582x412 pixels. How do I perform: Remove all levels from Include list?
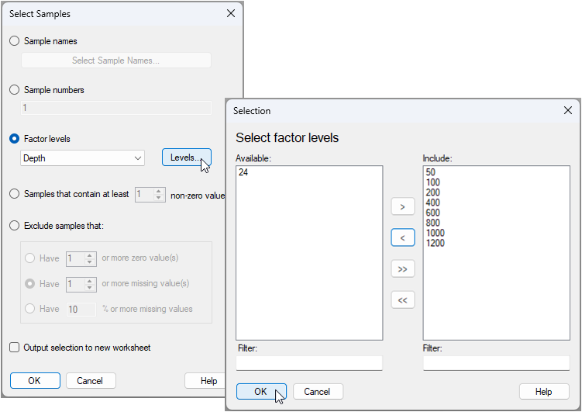pos(402,299)
